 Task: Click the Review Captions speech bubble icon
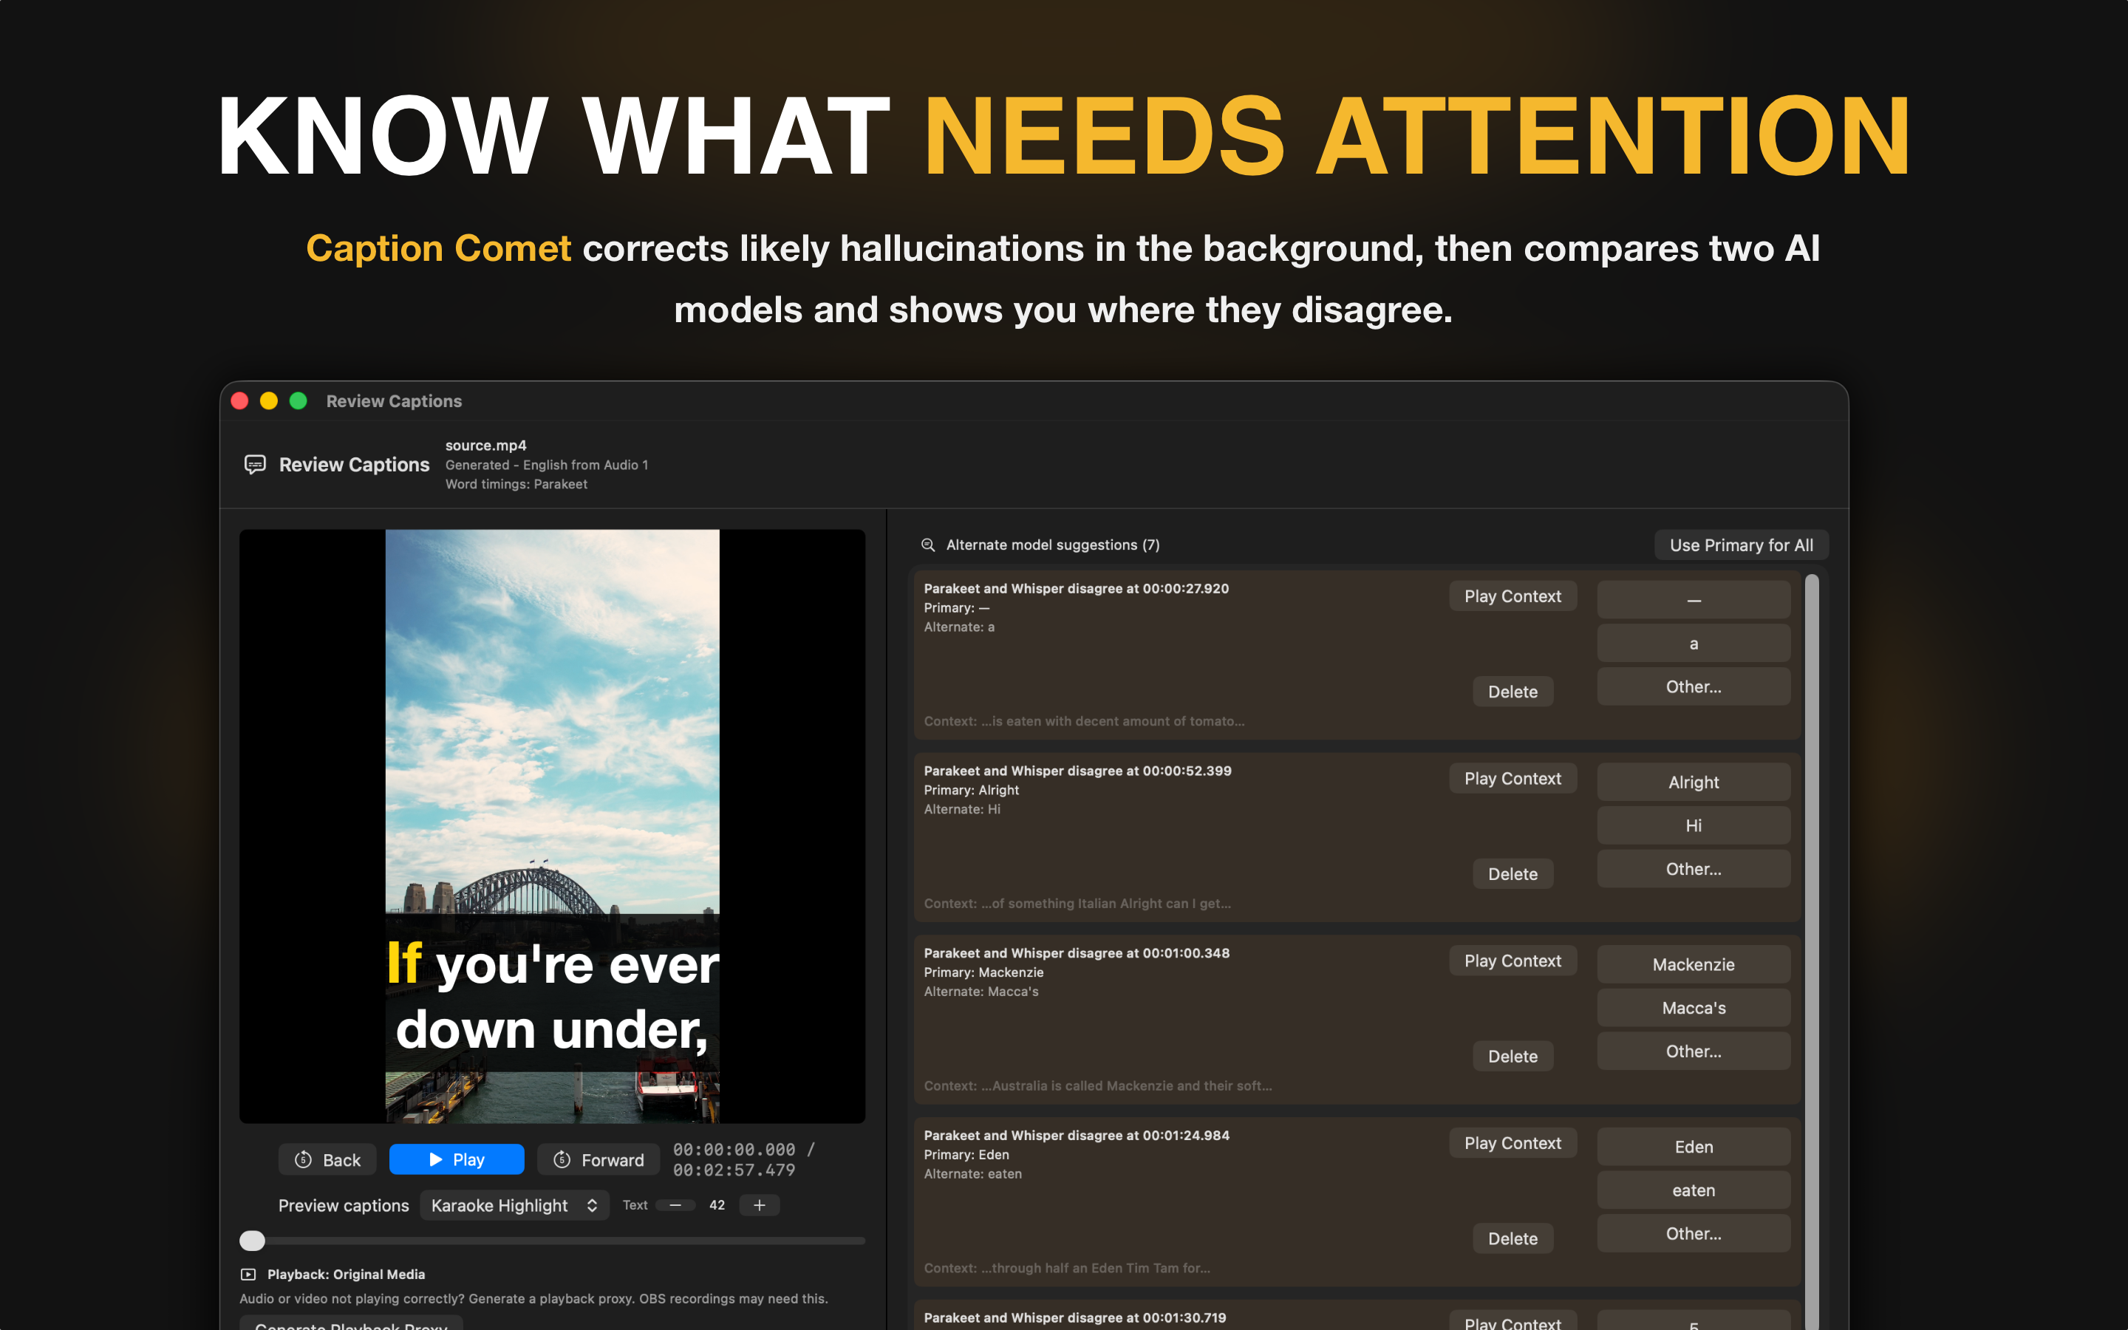[x=255, y=465]
